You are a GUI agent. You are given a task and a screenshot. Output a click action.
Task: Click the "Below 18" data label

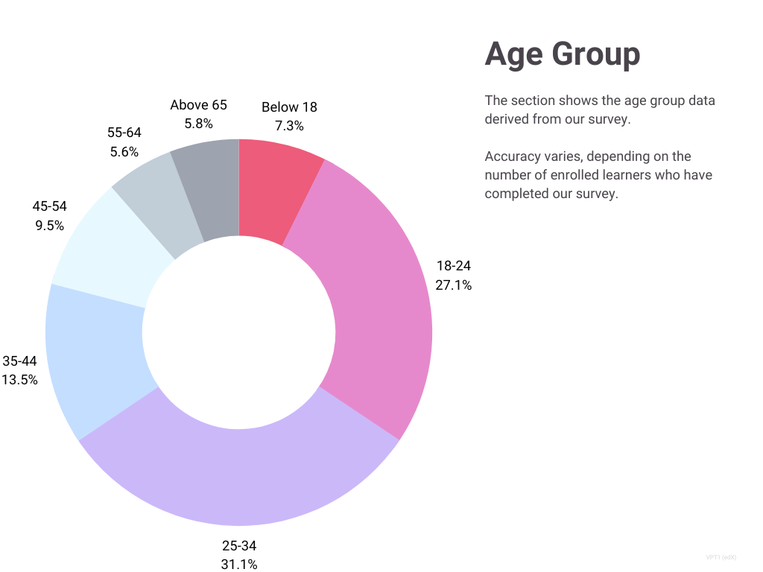289,107
